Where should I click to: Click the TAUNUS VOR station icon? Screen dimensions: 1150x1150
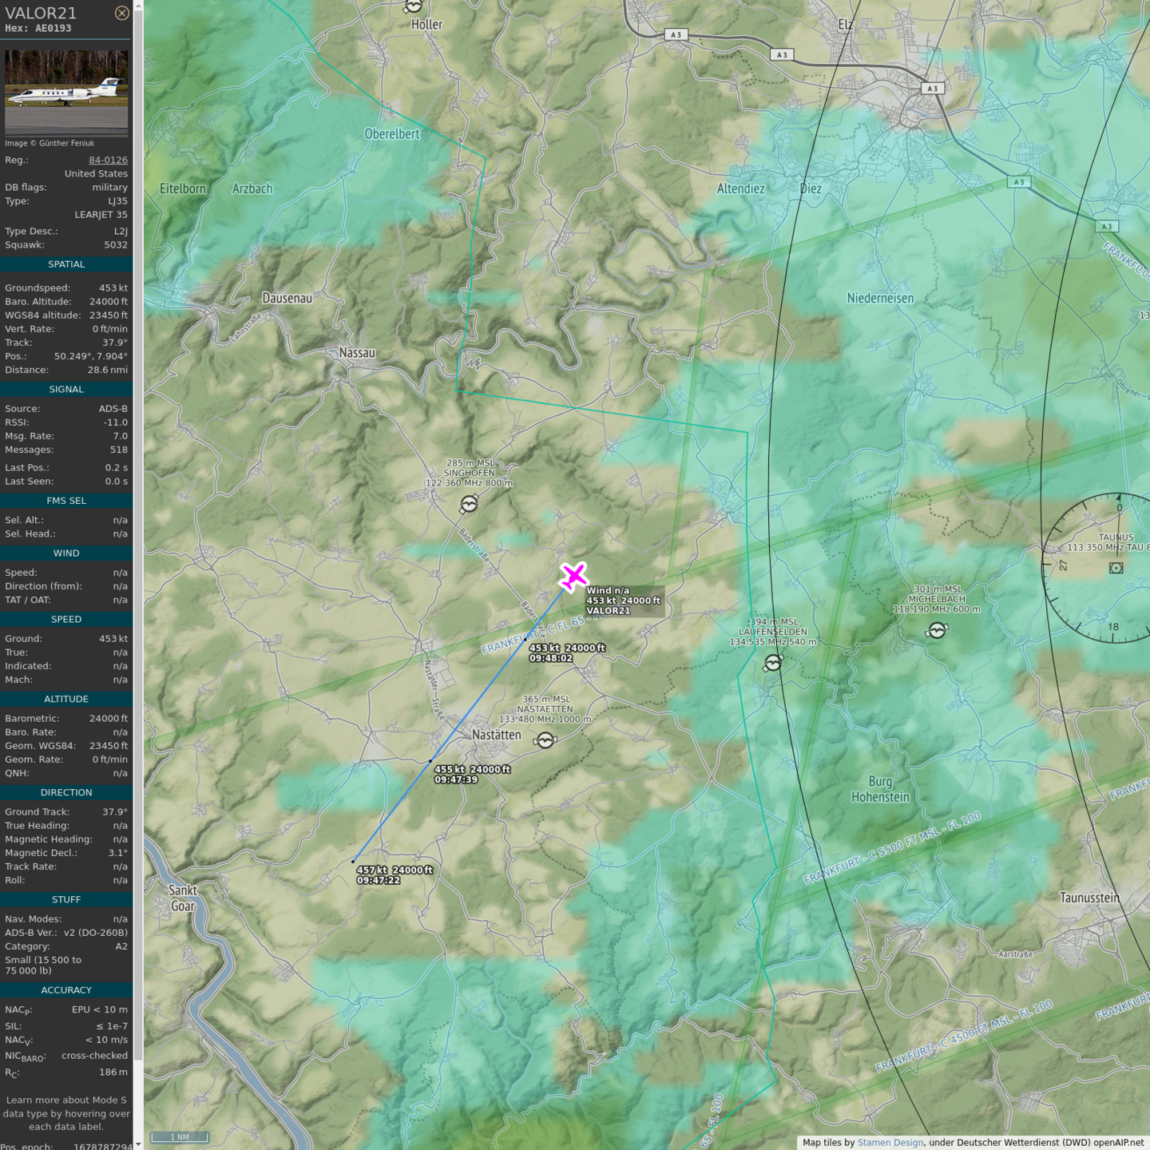(x=1116, y=568)
